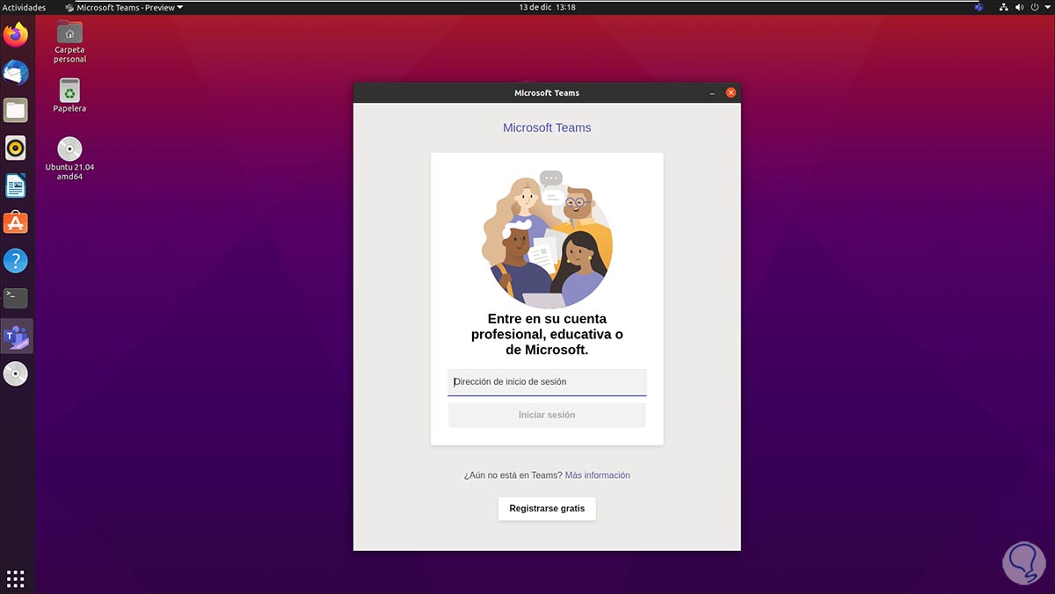The image size is (1055, 594).
Task: Open the clock calendar 13 de dic
Action: (547, 7)
